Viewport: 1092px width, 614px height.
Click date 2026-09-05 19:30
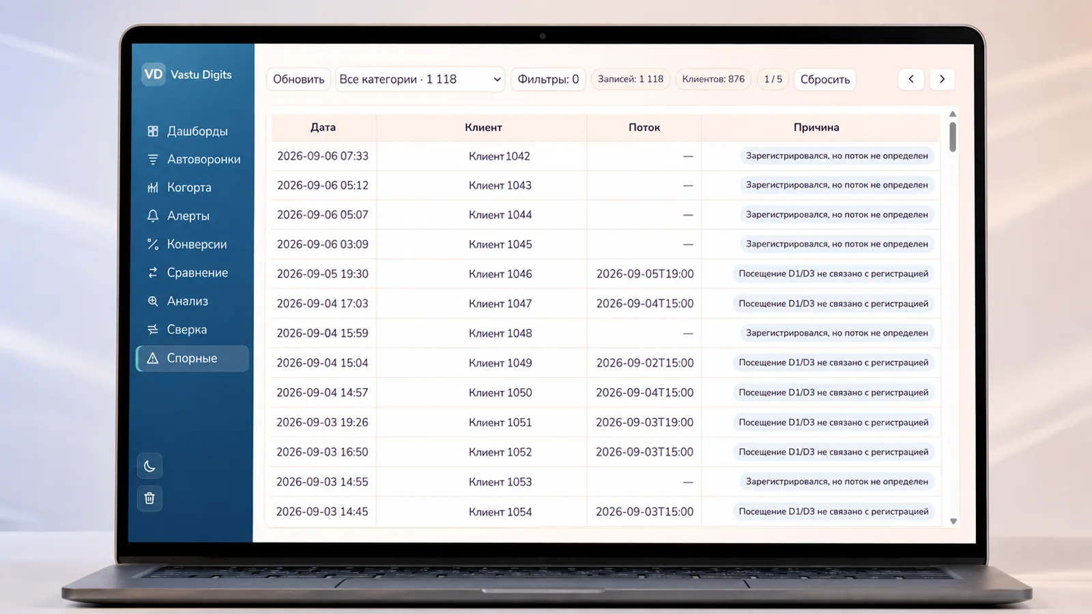pos(323,274)
